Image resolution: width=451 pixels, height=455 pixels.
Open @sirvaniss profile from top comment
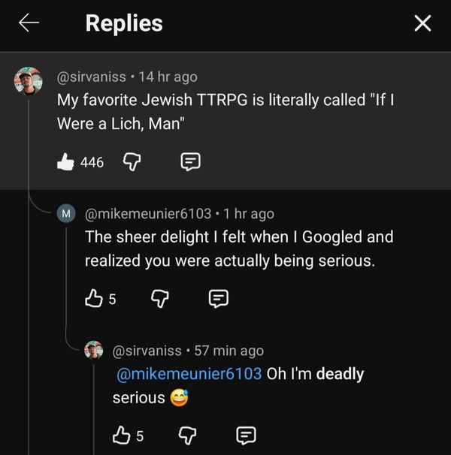pyautogui.click(x=92, y=77)
